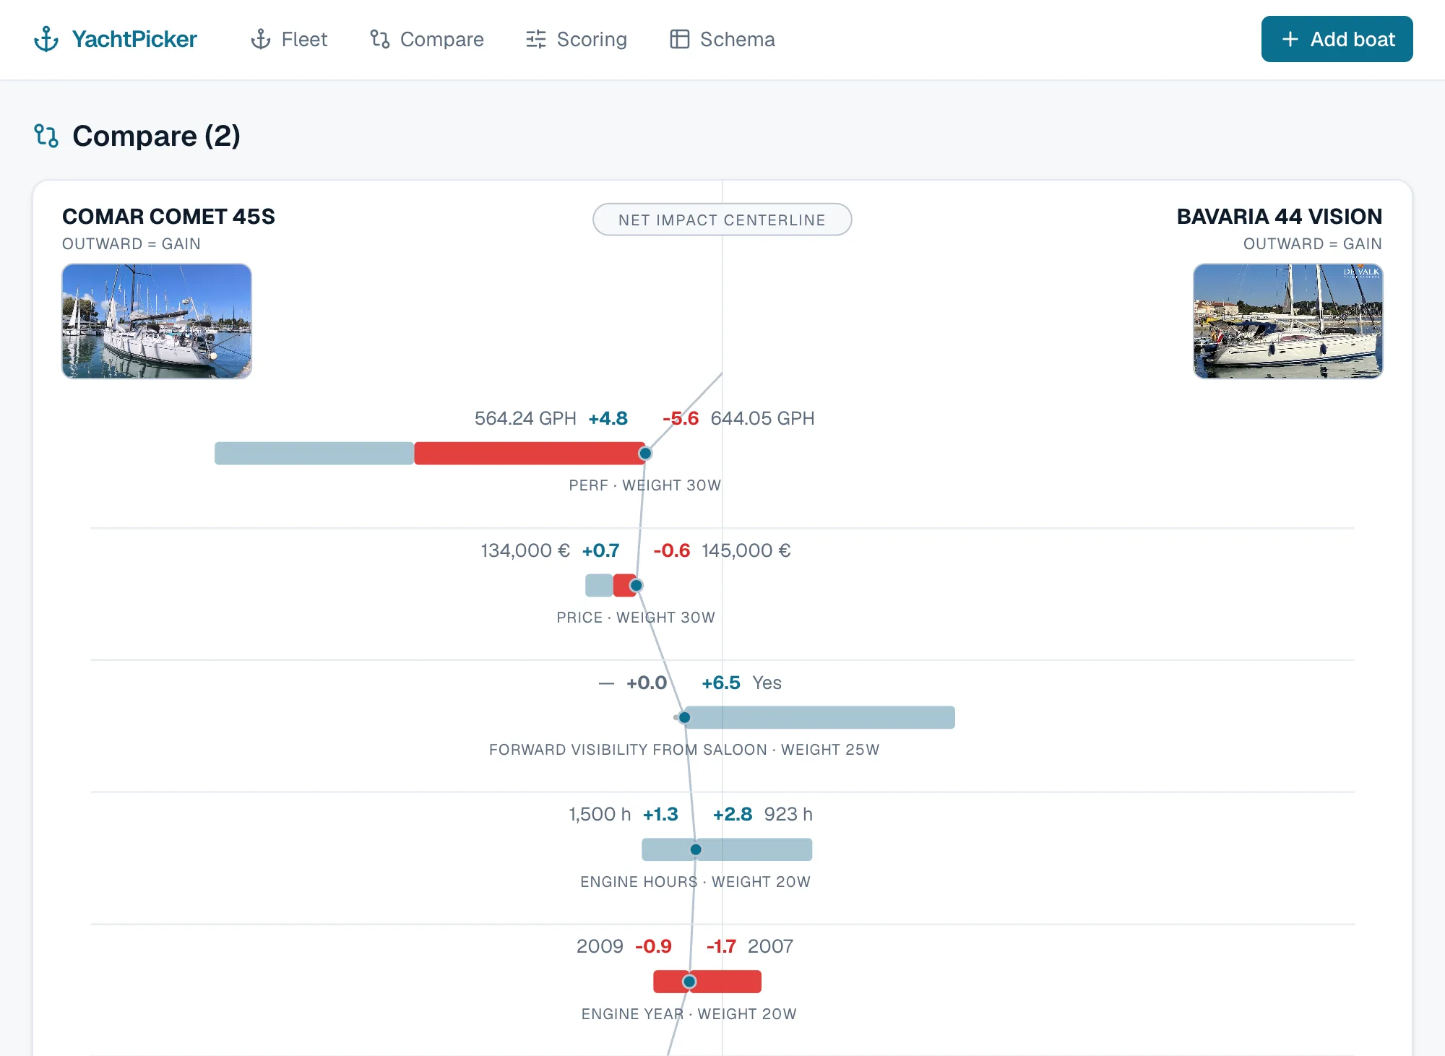Screen dimensions: 1445x1056
Task: Open the YachtPicker home logo
Action: [116, 39]
